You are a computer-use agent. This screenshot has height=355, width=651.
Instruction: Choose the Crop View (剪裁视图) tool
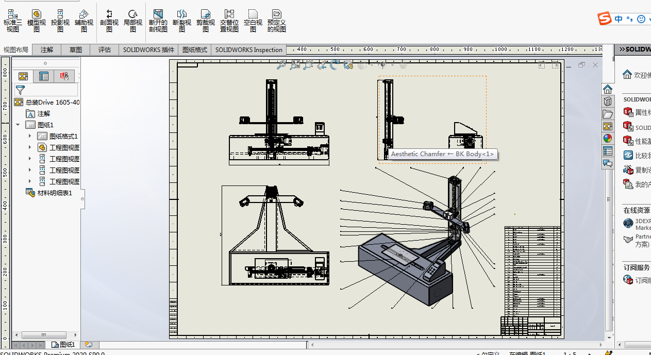206,21
